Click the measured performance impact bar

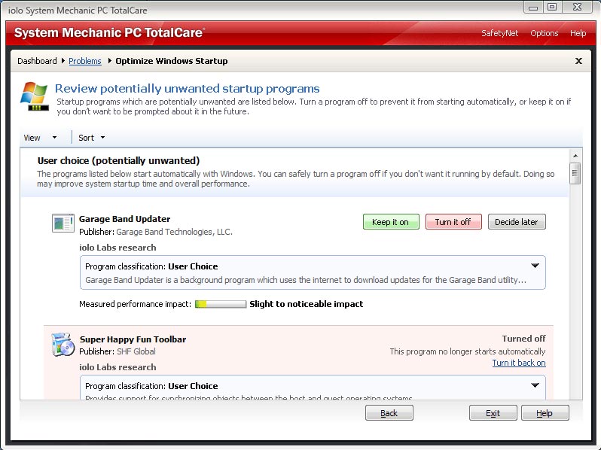[221, 304]
